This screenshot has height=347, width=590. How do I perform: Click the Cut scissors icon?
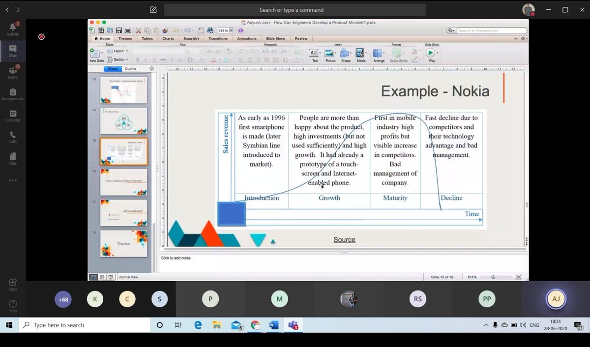click(139, 30)
